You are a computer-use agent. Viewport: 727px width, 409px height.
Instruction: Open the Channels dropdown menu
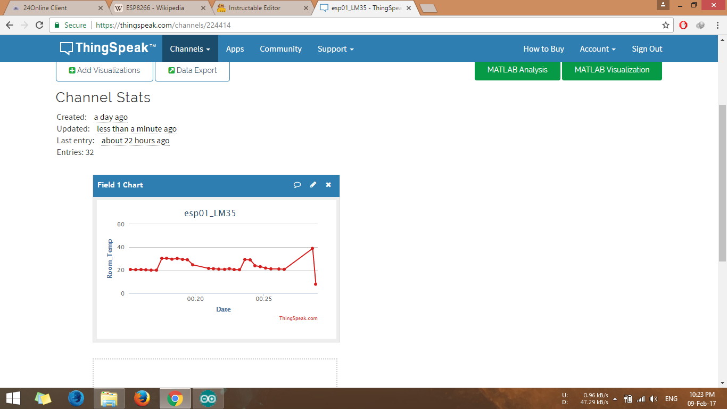(x=189, y=48)
